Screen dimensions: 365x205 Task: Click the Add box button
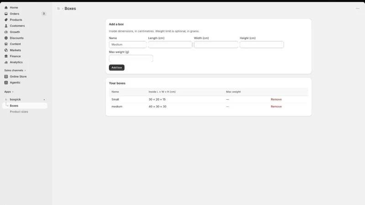117,67
